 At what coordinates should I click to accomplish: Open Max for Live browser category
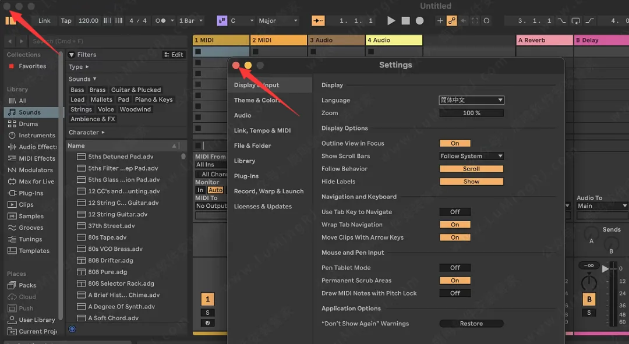(x=36, y=182)
